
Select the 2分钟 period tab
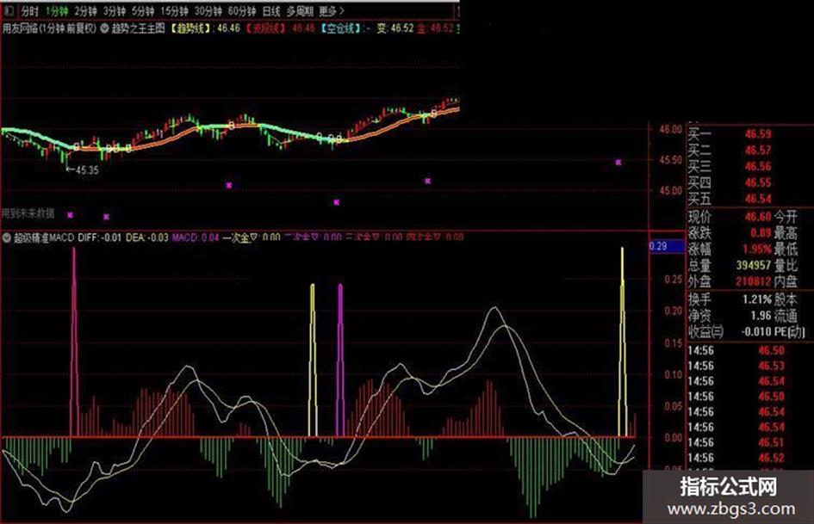[85, 11]
